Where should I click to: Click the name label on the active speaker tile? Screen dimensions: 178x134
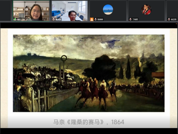coord(19,19)
